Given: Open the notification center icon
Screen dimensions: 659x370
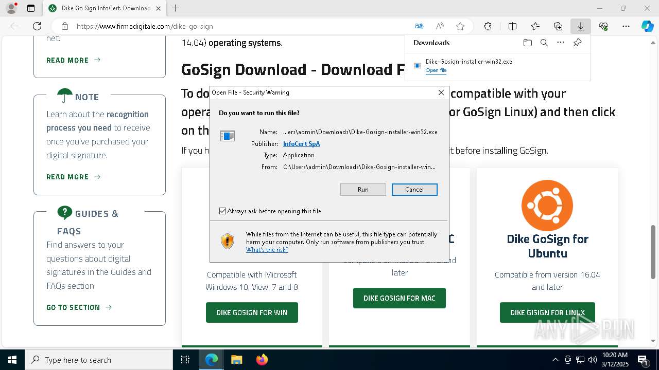Looking at the screenshot, I should tap(643, 360).
